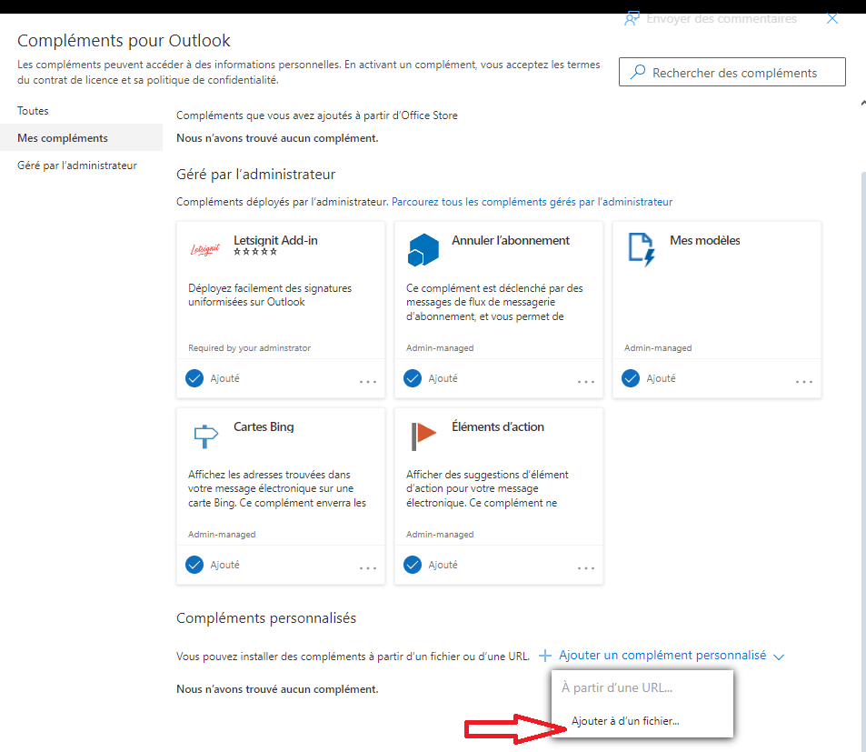The image size is (866, 752).
Task: Click the Mes modèles document icon
Action: [642, 249]
